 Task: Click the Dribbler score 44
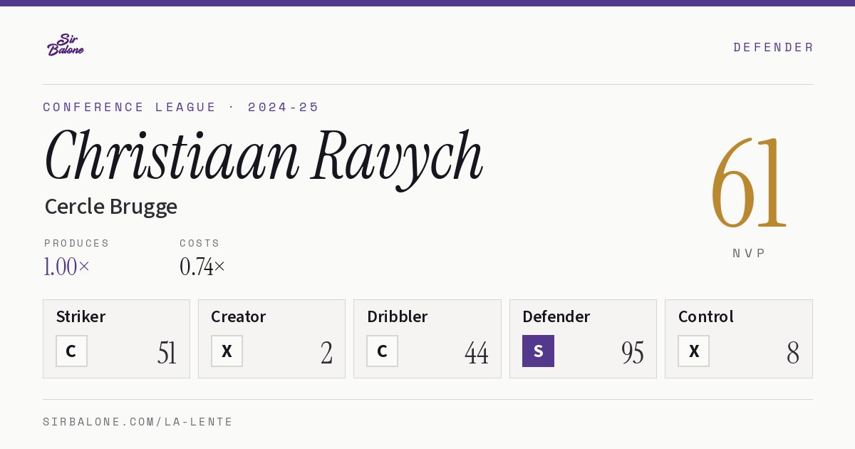[x=477, y=353]
